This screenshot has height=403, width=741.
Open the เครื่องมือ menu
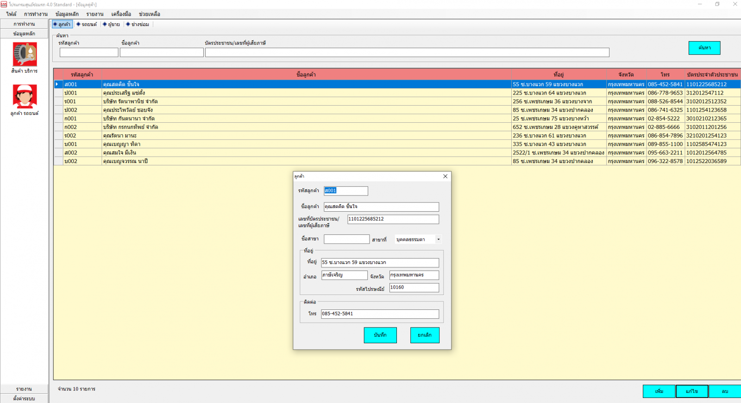pos(121,14)
